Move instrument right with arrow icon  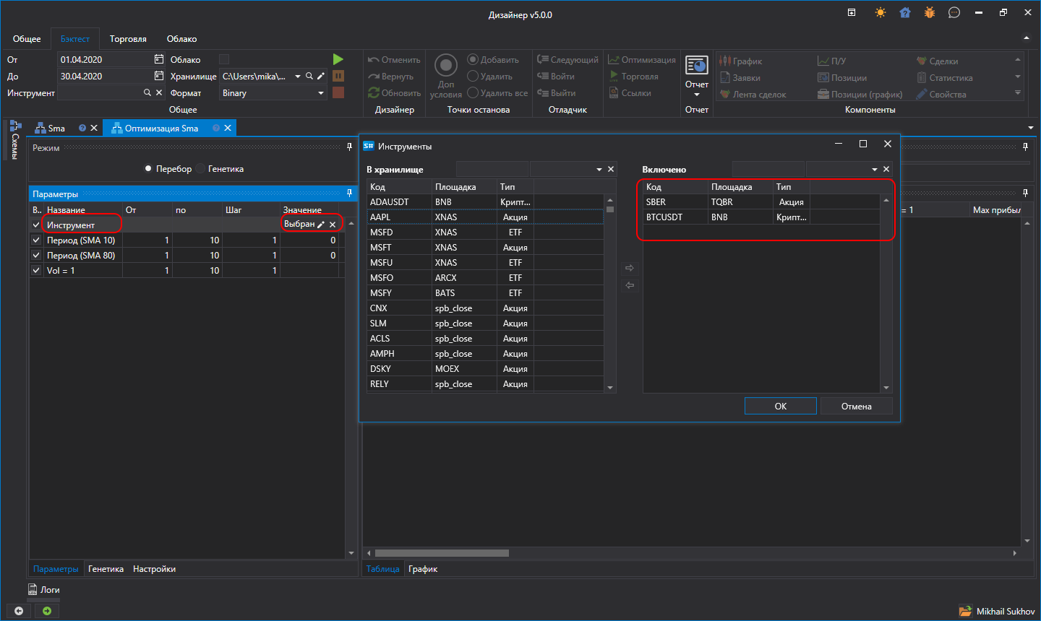point(630,268)
